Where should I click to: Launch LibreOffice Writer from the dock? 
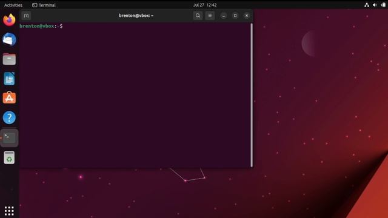pyautogui.click(x=9, y=79)
